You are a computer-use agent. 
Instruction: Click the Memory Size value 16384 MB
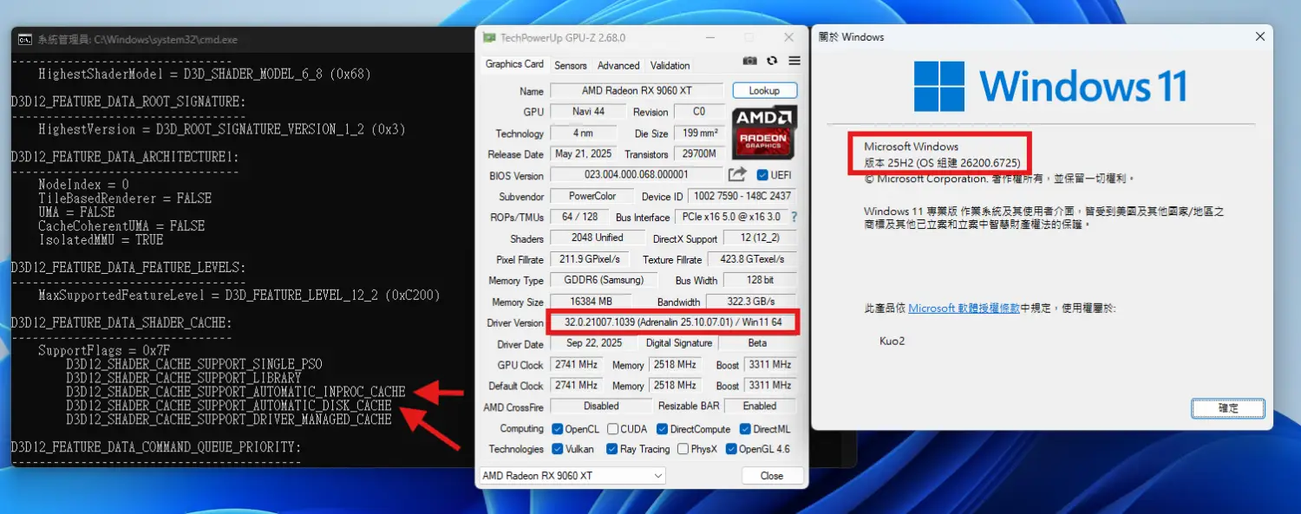click(592, 302)
